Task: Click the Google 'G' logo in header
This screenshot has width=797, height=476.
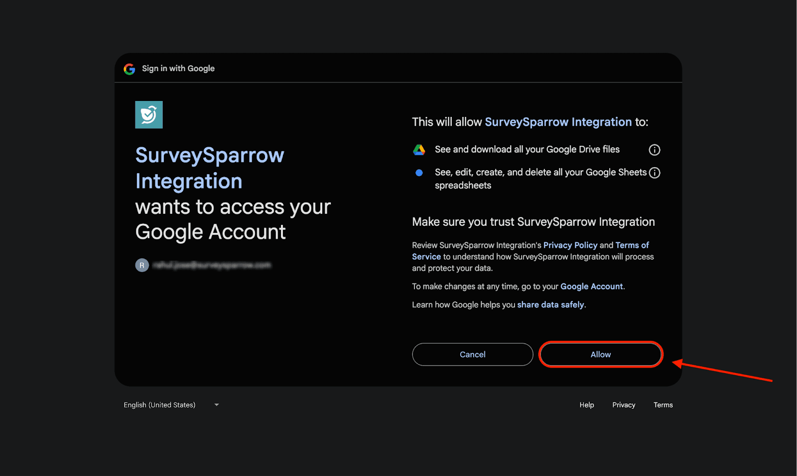Action: pos(130,69)
